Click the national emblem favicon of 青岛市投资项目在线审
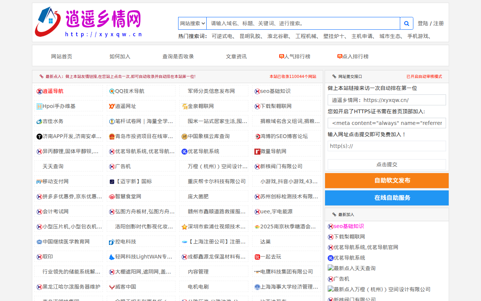The height and width of the screenshot is (301, 481). 112,136
